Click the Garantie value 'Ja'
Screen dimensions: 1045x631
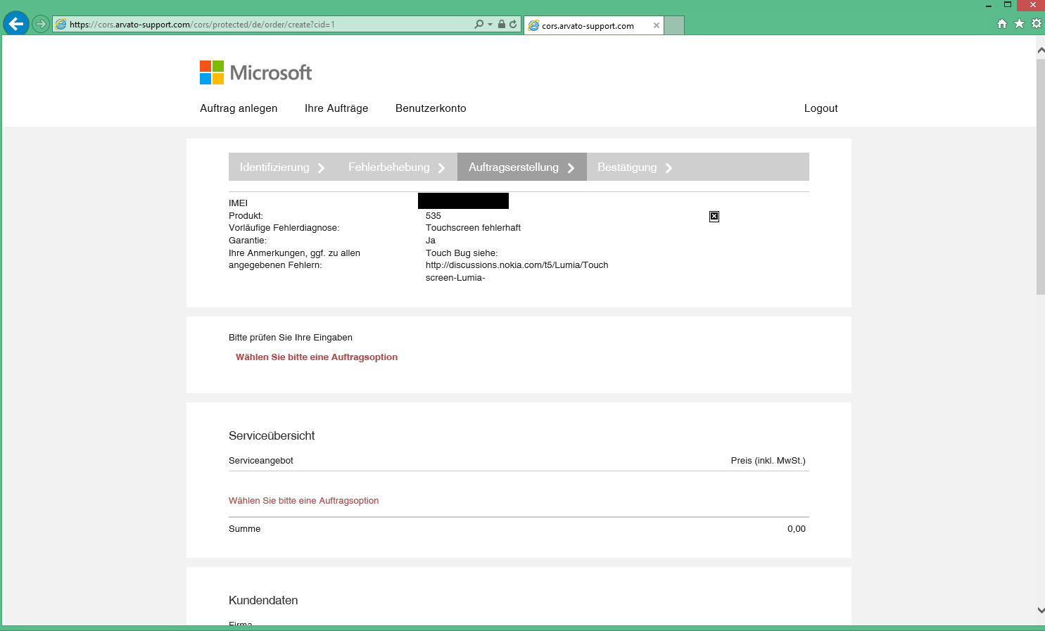[x=431, y=241]
